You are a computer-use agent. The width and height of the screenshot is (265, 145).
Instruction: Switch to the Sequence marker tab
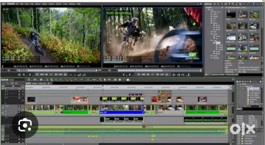coord(218,75)
